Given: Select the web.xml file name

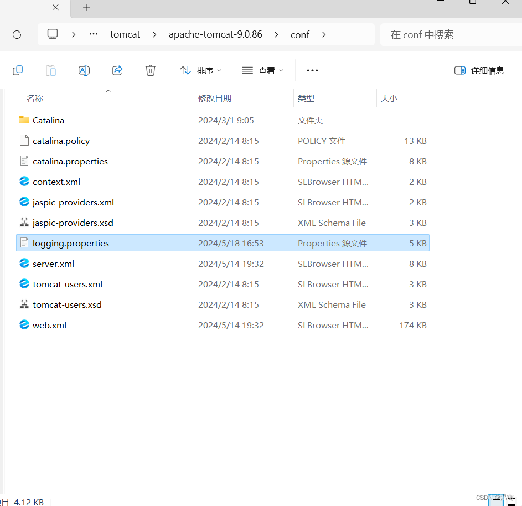Looking at the screenshot, I should click(x=49, y=325).
